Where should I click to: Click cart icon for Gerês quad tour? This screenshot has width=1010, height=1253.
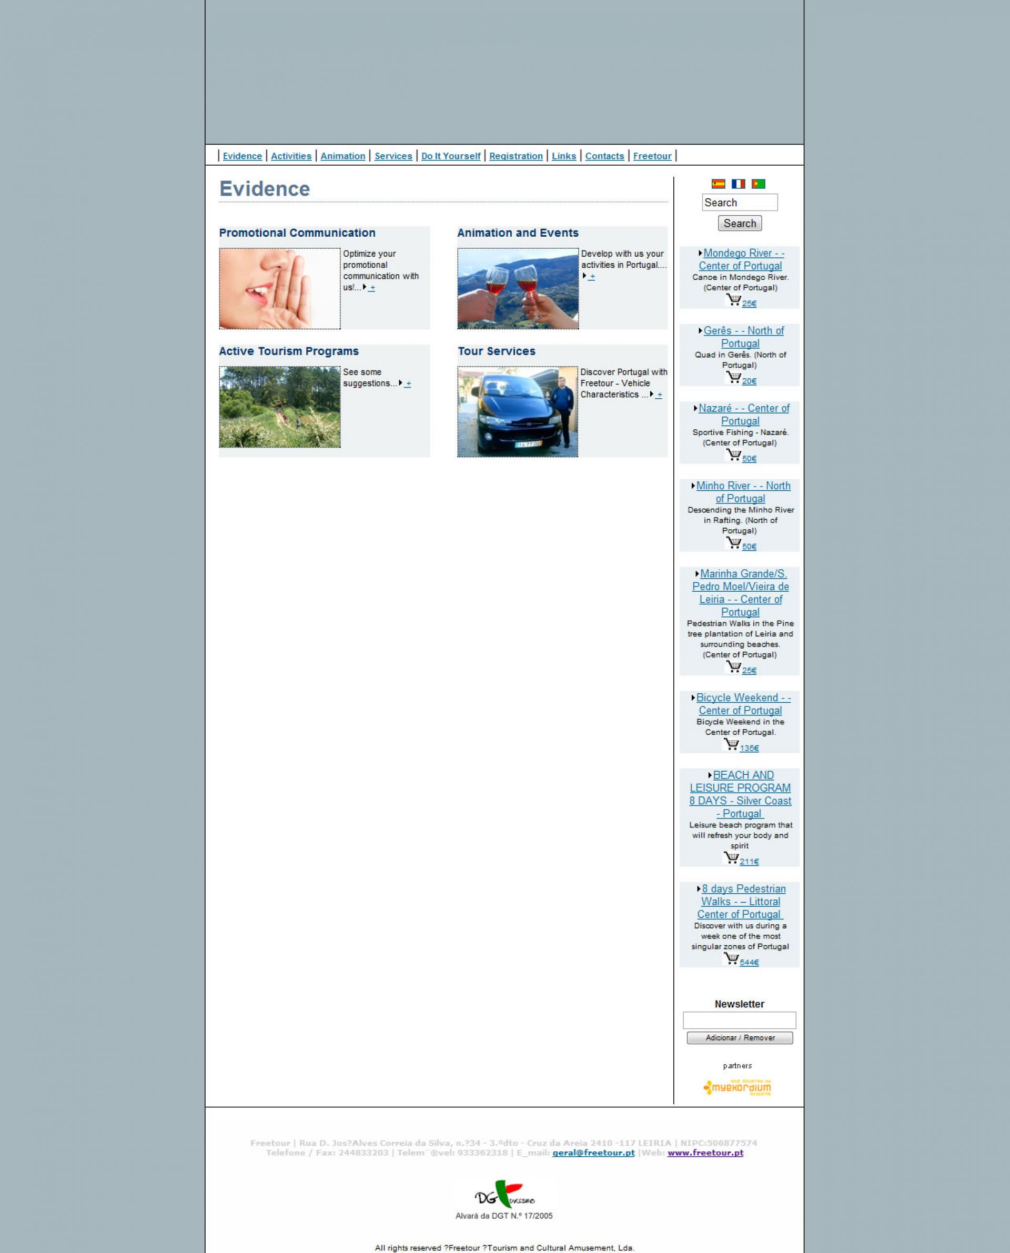click(733, 378)
